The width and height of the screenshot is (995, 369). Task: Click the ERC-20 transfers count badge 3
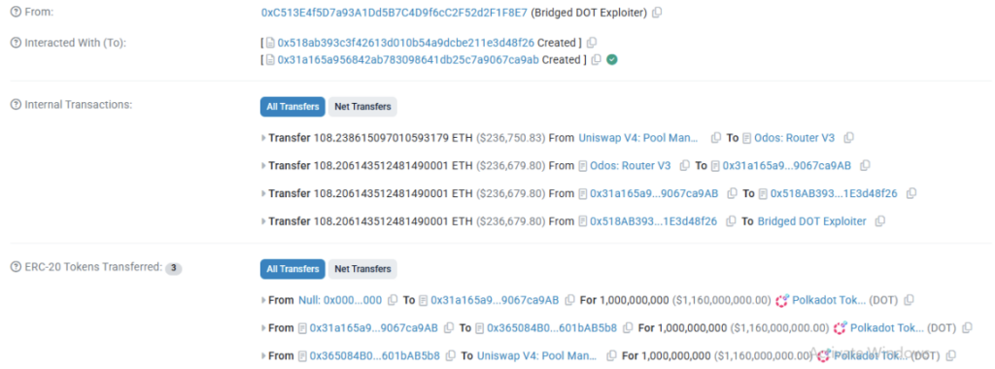click(174, 269)
